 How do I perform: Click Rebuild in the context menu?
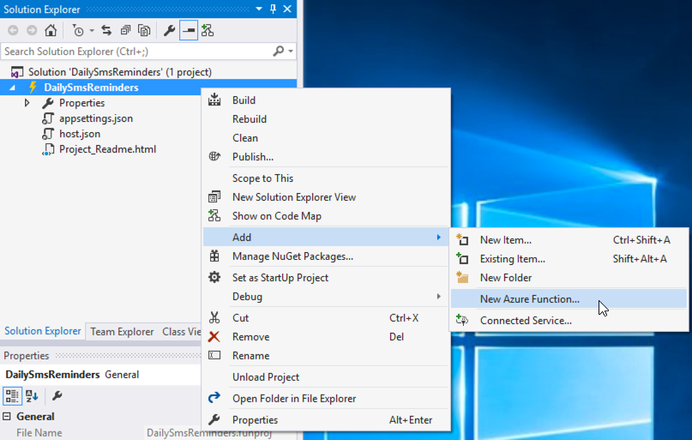coord(327,119)
